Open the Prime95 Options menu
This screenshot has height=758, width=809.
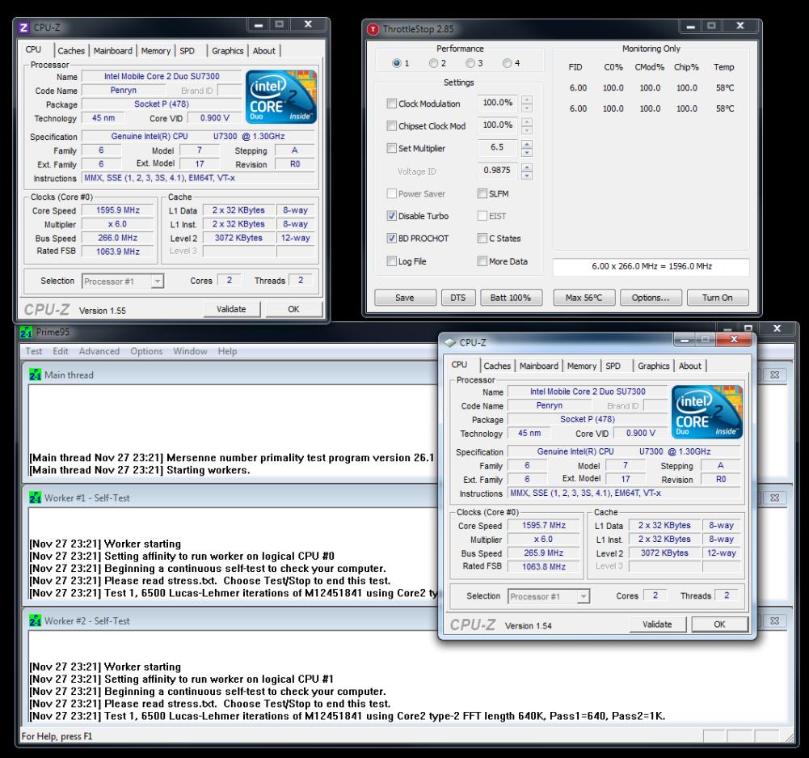point(146,351)
